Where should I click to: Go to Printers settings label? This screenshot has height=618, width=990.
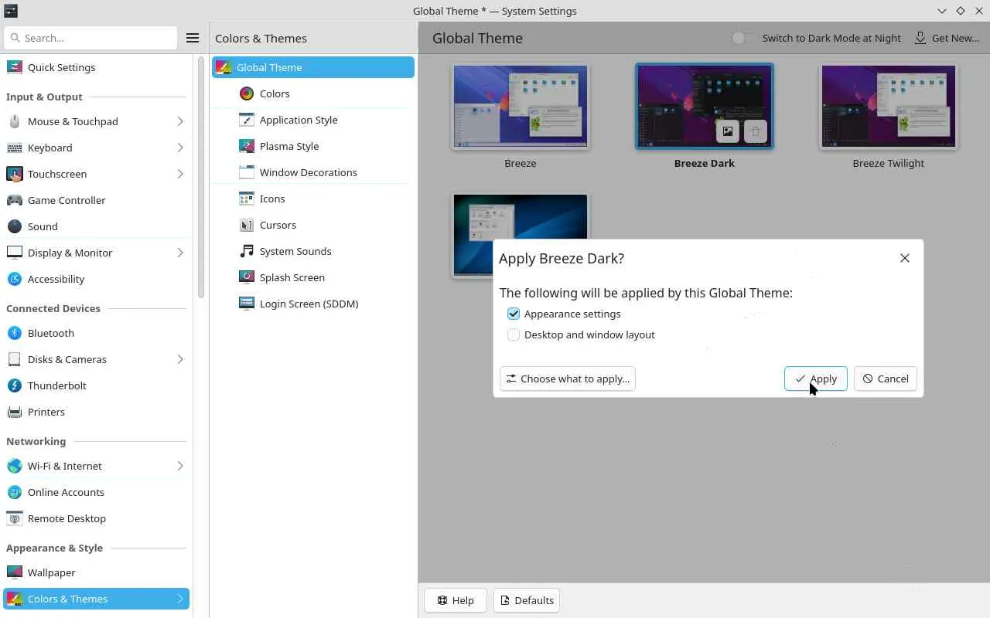point(46,412)
